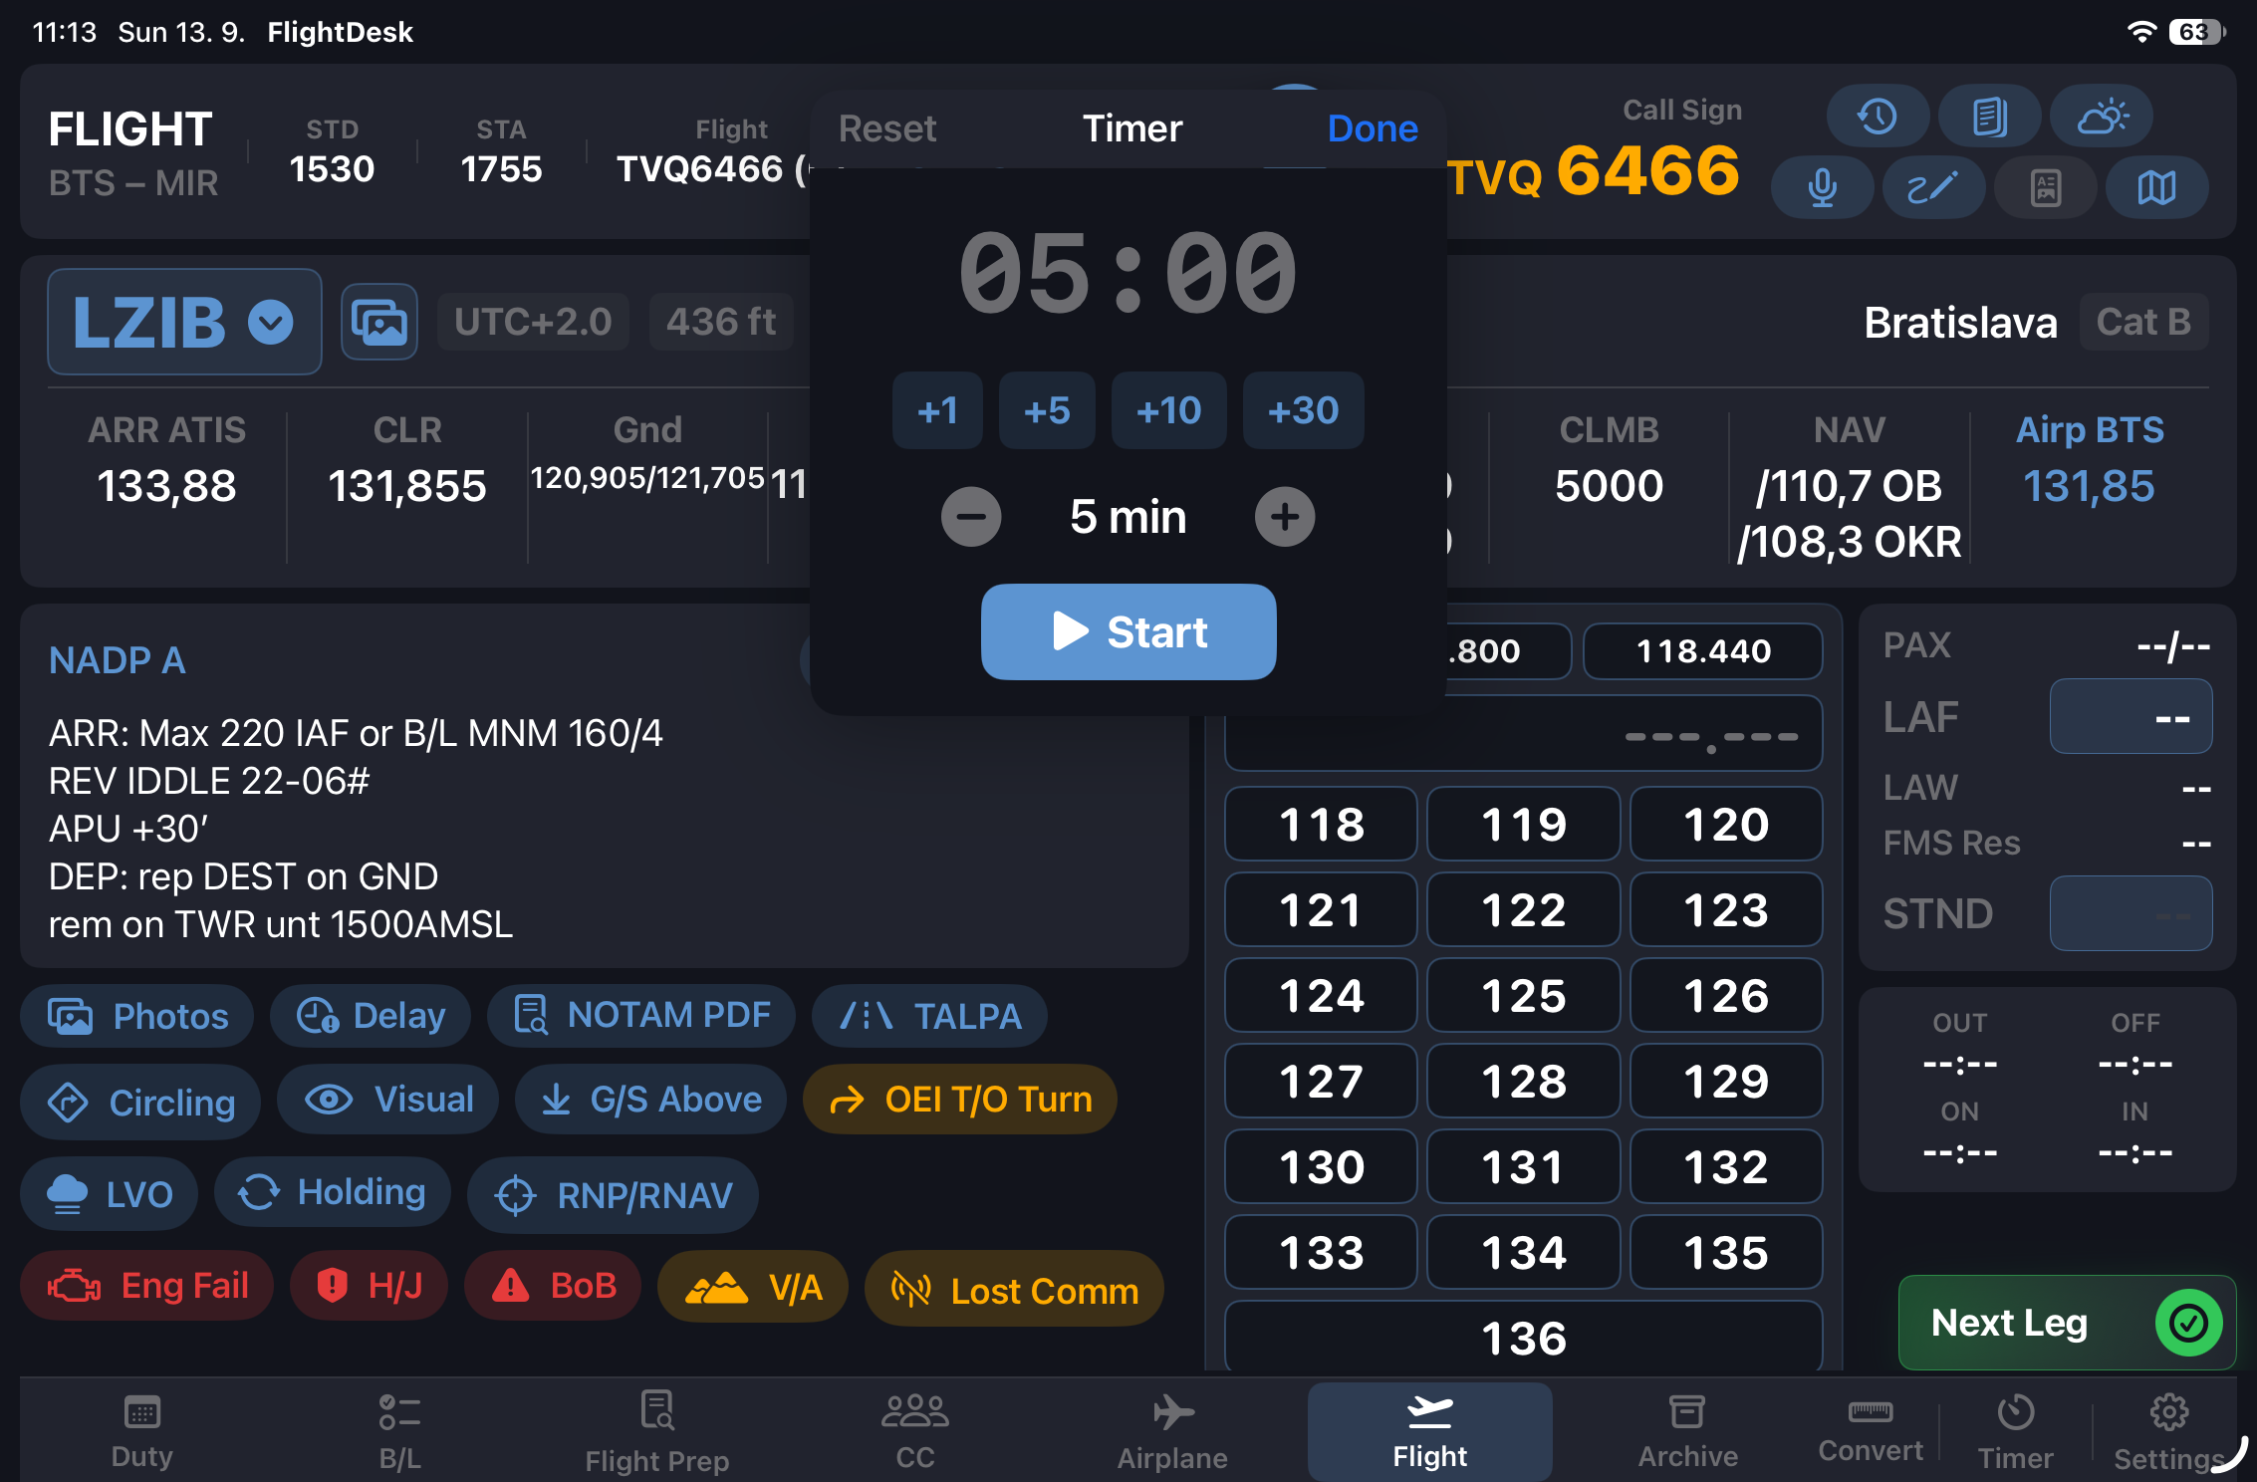Toggle the LVO chip

pyautogui.click(x=110, y=1193)
